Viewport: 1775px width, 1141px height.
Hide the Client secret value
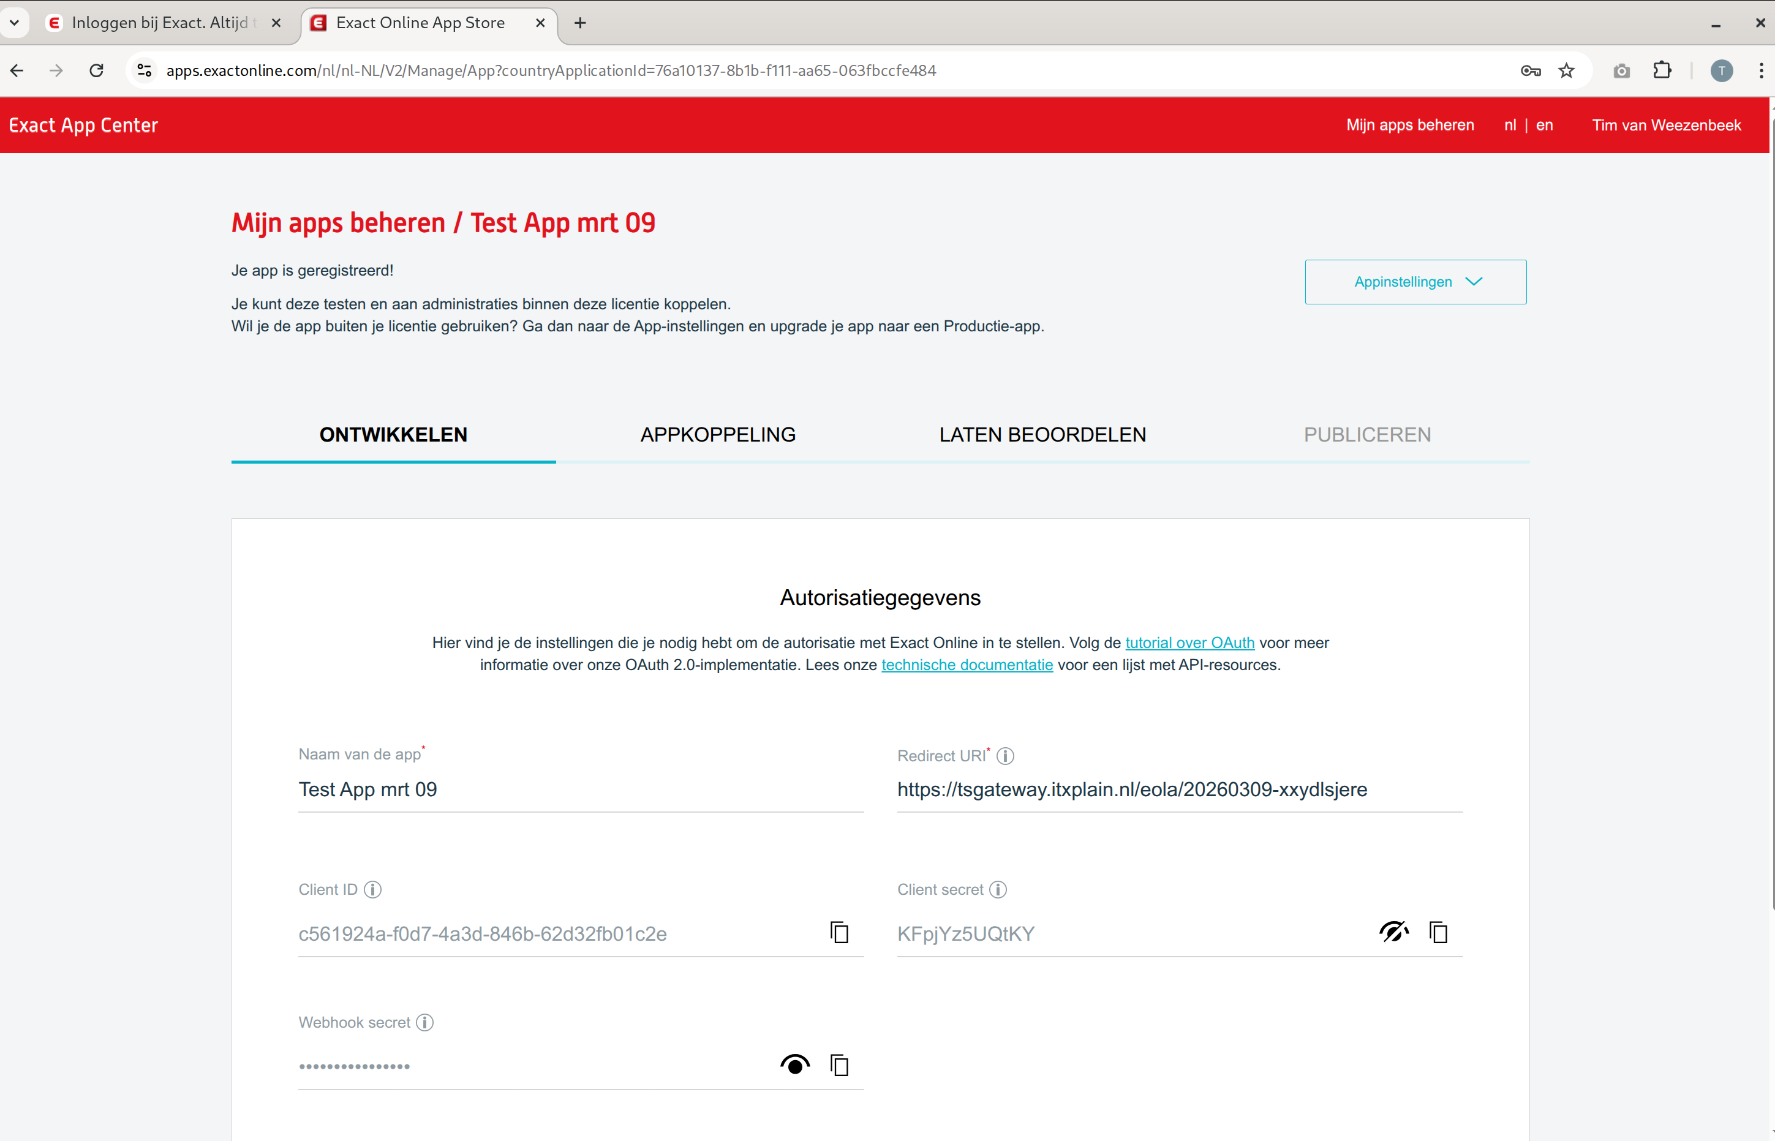[1393, 932]
